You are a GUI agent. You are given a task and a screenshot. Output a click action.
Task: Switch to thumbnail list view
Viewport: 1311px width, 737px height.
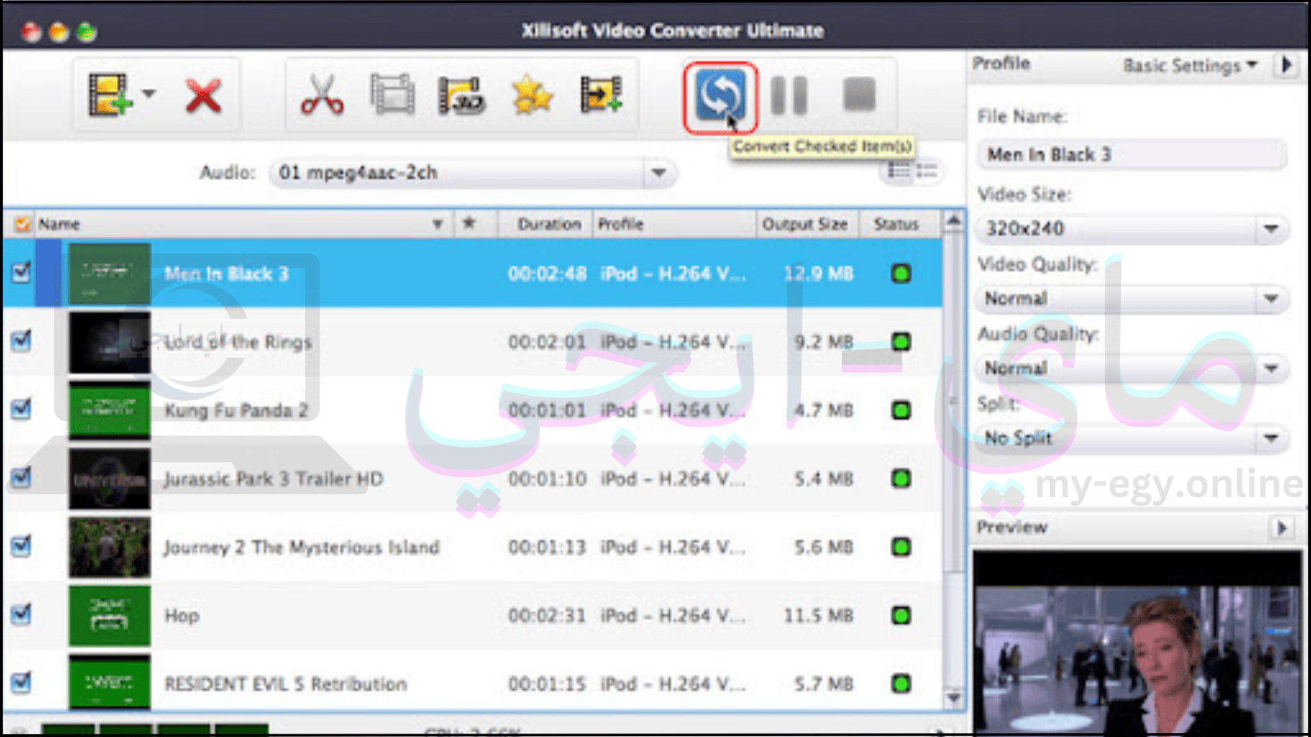click(899, 170)
